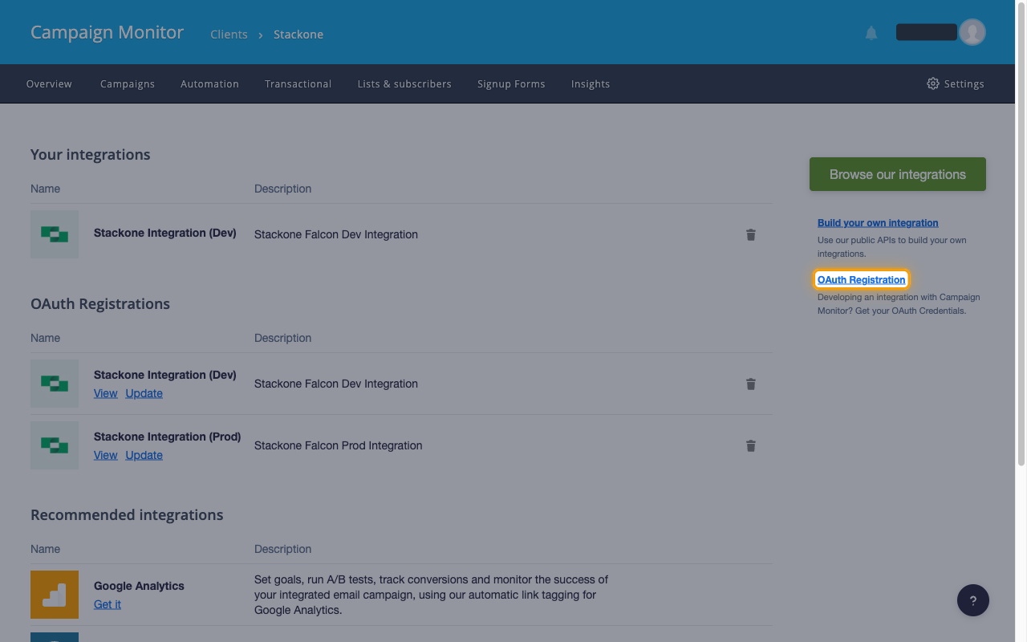Click the Browse our integrations button

coord(898,174)
